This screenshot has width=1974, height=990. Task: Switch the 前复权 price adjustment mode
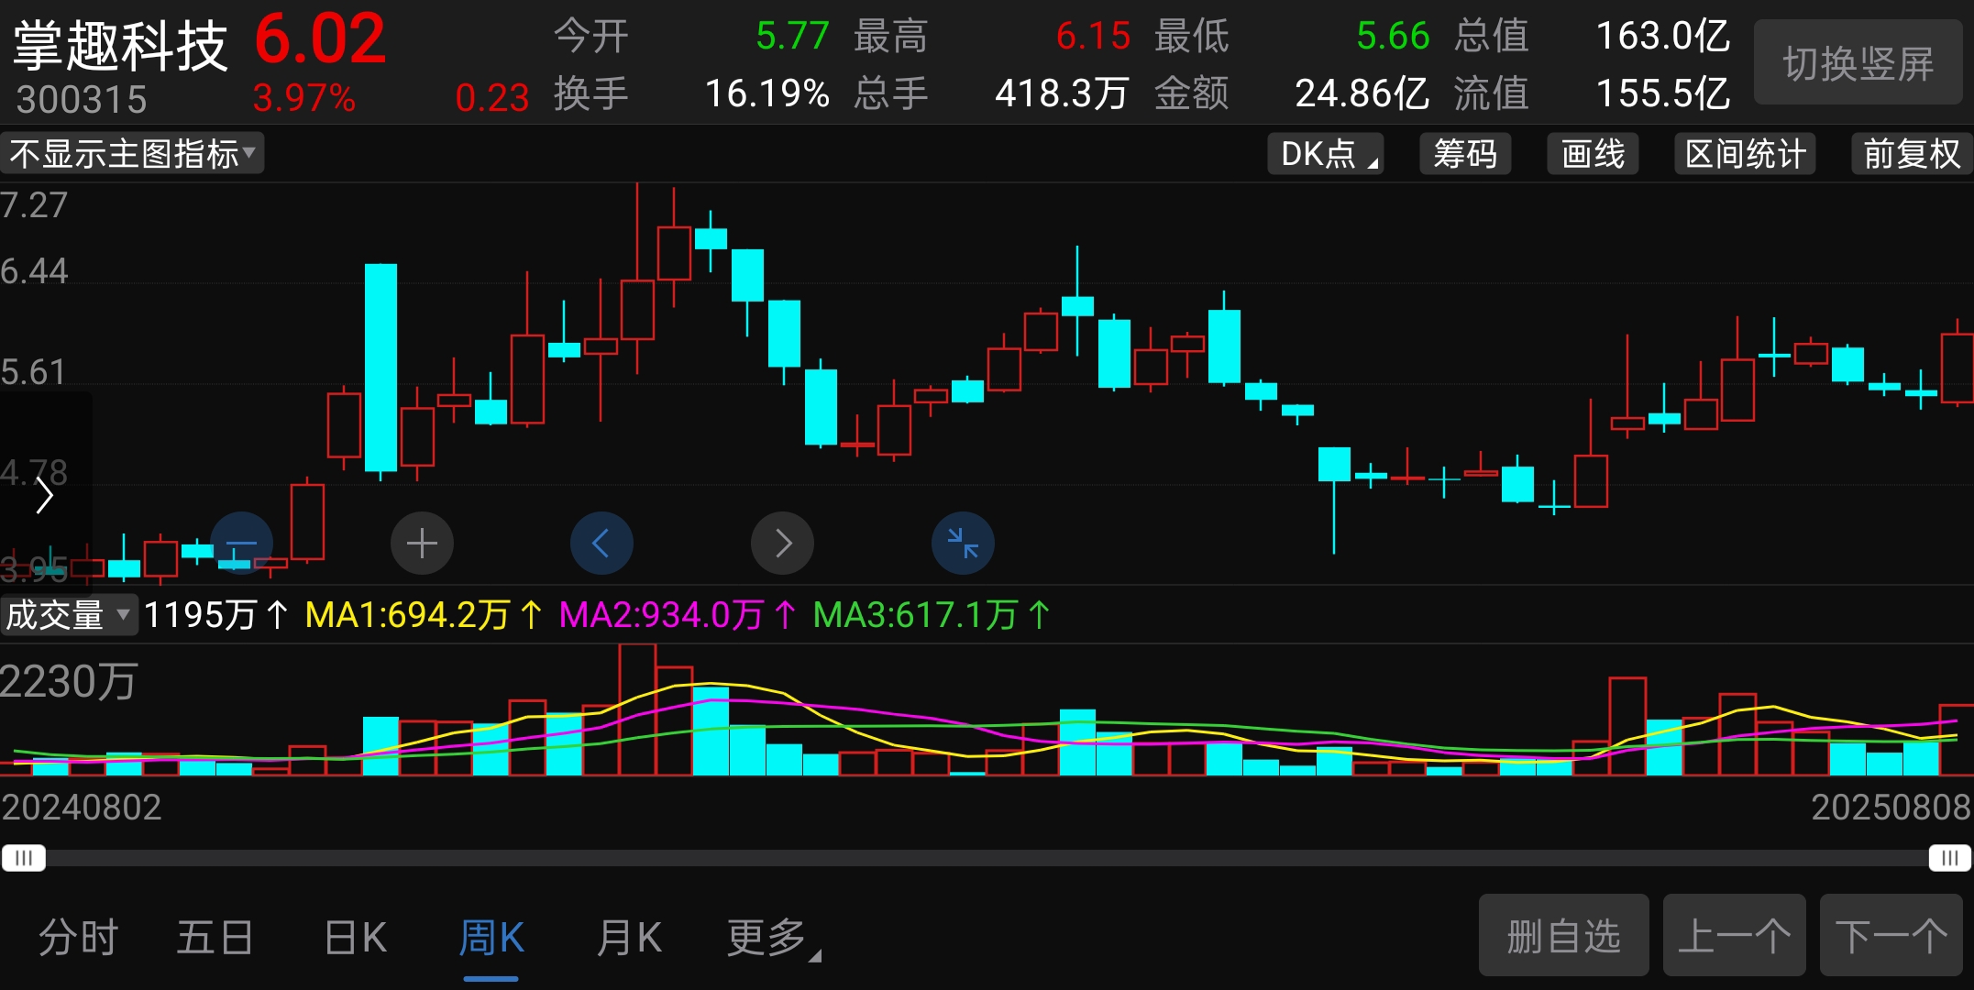[x=1912, y=153]
